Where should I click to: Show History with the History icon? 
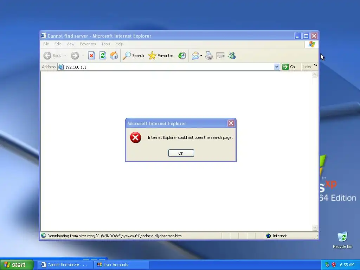[182, 56]
